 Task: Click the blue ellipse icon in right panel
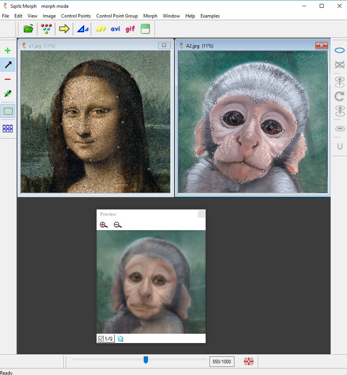[x=339, y=50]
